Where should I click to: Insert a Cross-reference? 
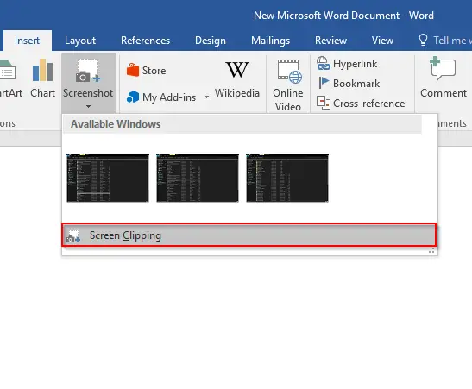click(x=361, y=104)
